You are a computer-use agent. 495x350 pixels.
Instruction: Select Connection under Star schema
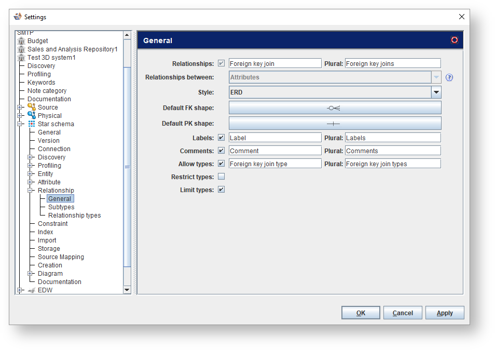[54, 149]
